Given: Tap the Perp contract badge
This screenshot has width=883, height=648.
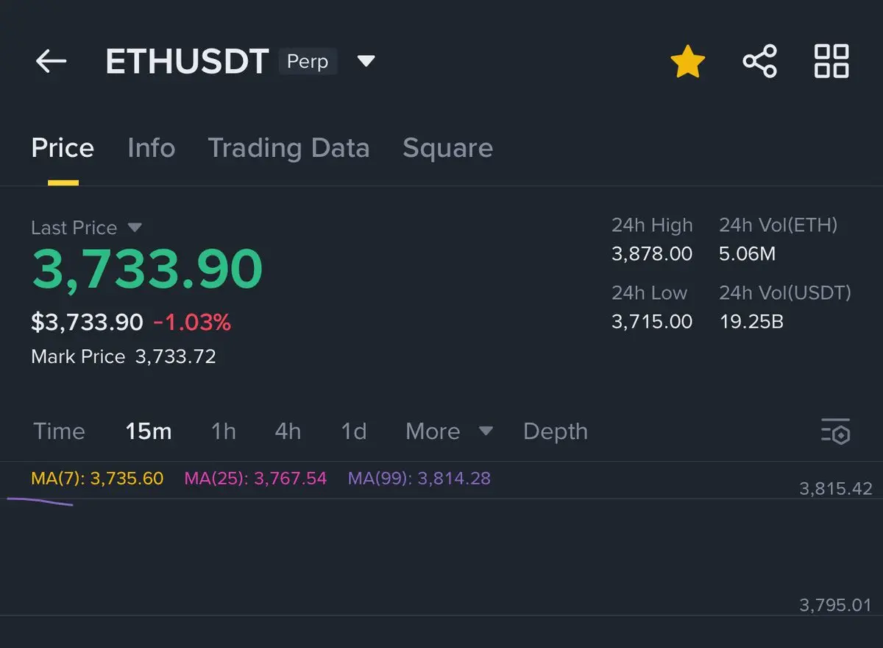Looking at the screenshot, I should point(308,61).
